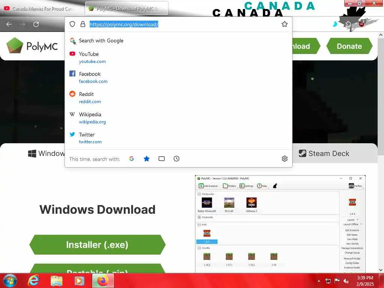Click the Installer (.exe) download button

pyautogui.click(x=97, y=244)
